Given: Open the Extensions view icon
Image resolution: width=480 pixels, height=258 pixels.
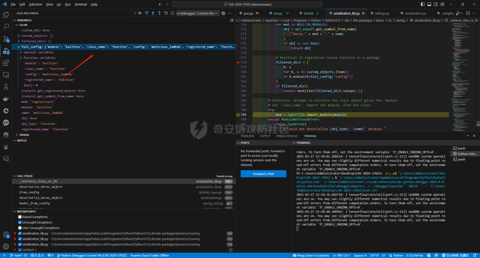Looking at the screenshot, I should (x=6, y=63).
